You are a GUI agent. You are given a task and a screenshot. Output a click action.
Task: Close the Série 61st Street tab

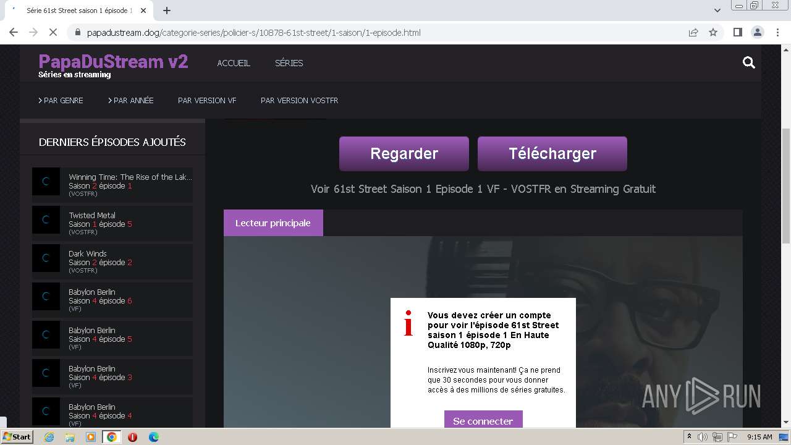143,11
